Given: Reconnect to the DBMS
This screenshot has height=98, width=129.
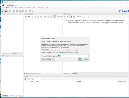Looking at the screenshot, I should coord(33,11).
